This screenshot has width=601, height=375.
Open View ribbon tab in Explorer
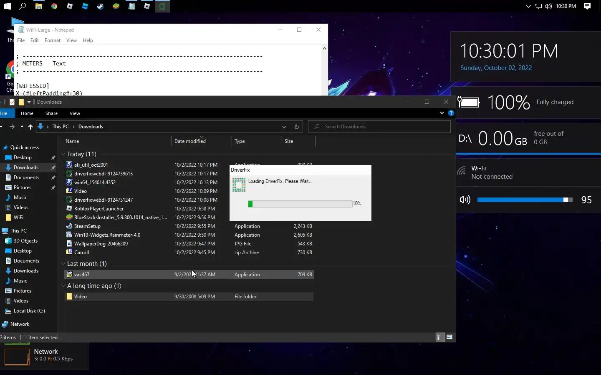[75, 113]
